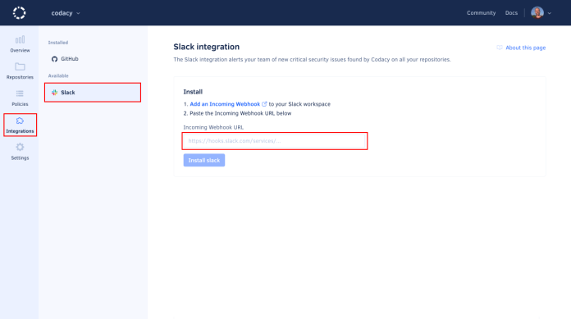Click the book icon next to About this page
Screen dimensions: 571x319
point(500,48)
